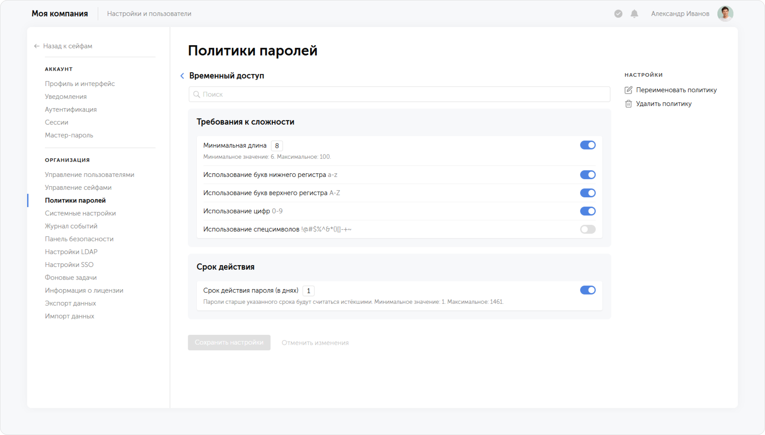Click the left arrow before Назад к сейфам
This screenshot has height=435, width=765.
pos(37,46)
